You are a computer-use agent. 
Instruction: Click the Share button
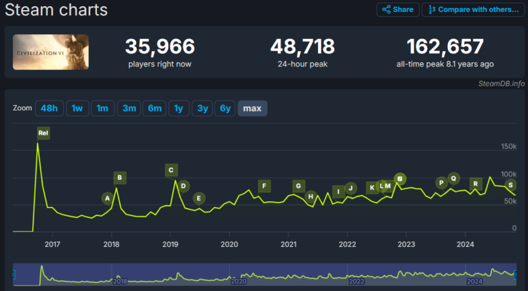click(x=398, y=9)
